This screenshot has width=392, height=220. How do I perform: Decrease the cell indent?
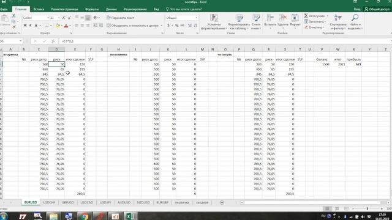pyautogui.click(x=96, y=26)
